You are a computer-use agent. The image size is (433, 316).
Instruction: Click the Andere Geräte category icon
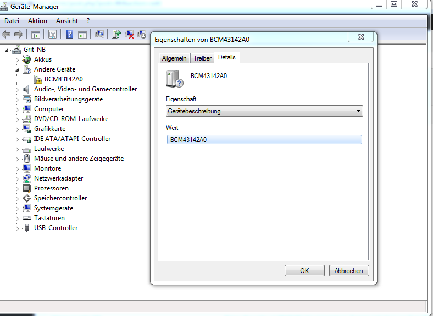coord(27,69)
